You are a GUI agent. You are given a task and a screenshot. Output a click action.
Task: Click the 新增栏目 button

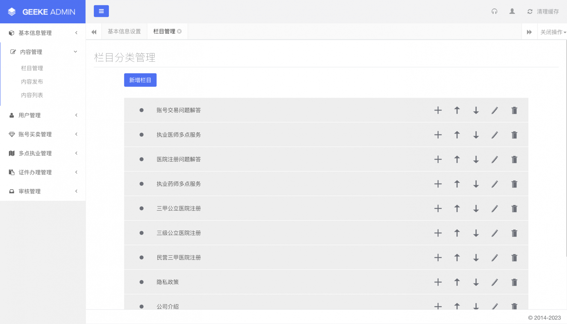[x=140, y=80]
